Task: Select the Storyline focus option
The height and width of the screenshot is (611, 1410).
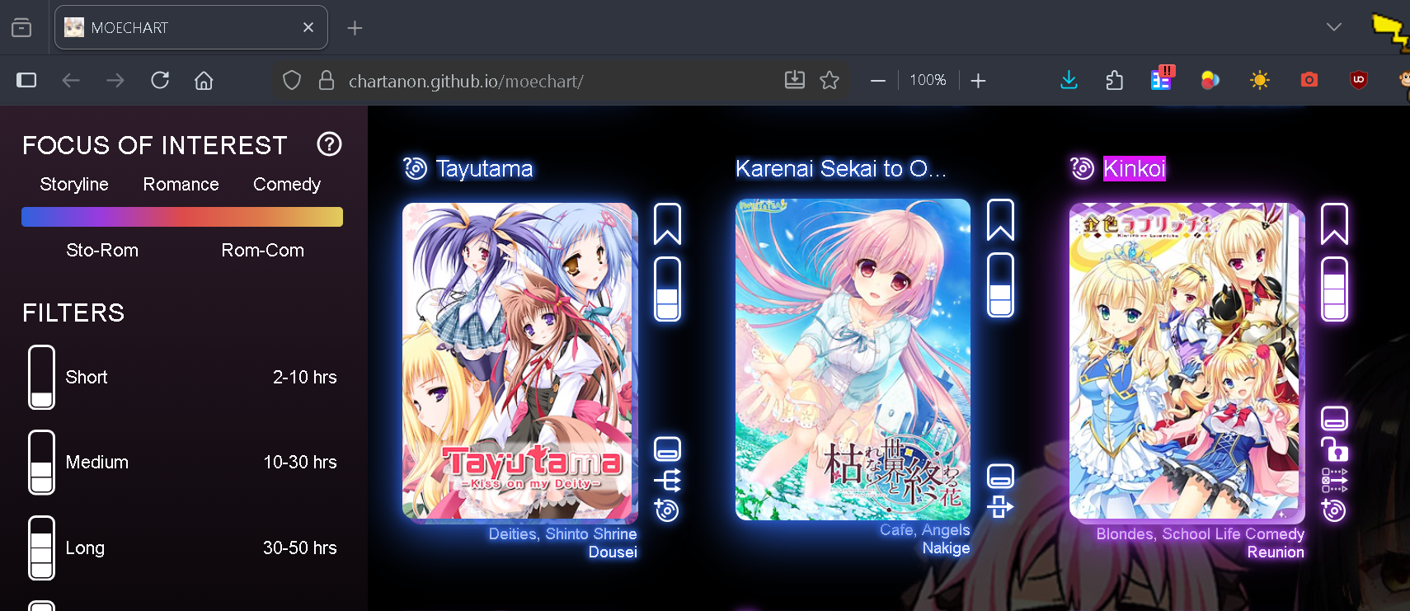Action: (74, 184)
